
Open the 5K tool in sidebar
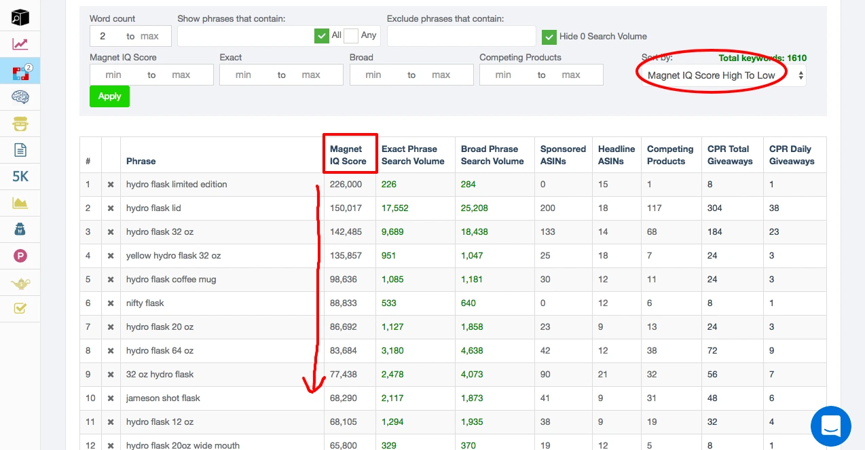20,176
